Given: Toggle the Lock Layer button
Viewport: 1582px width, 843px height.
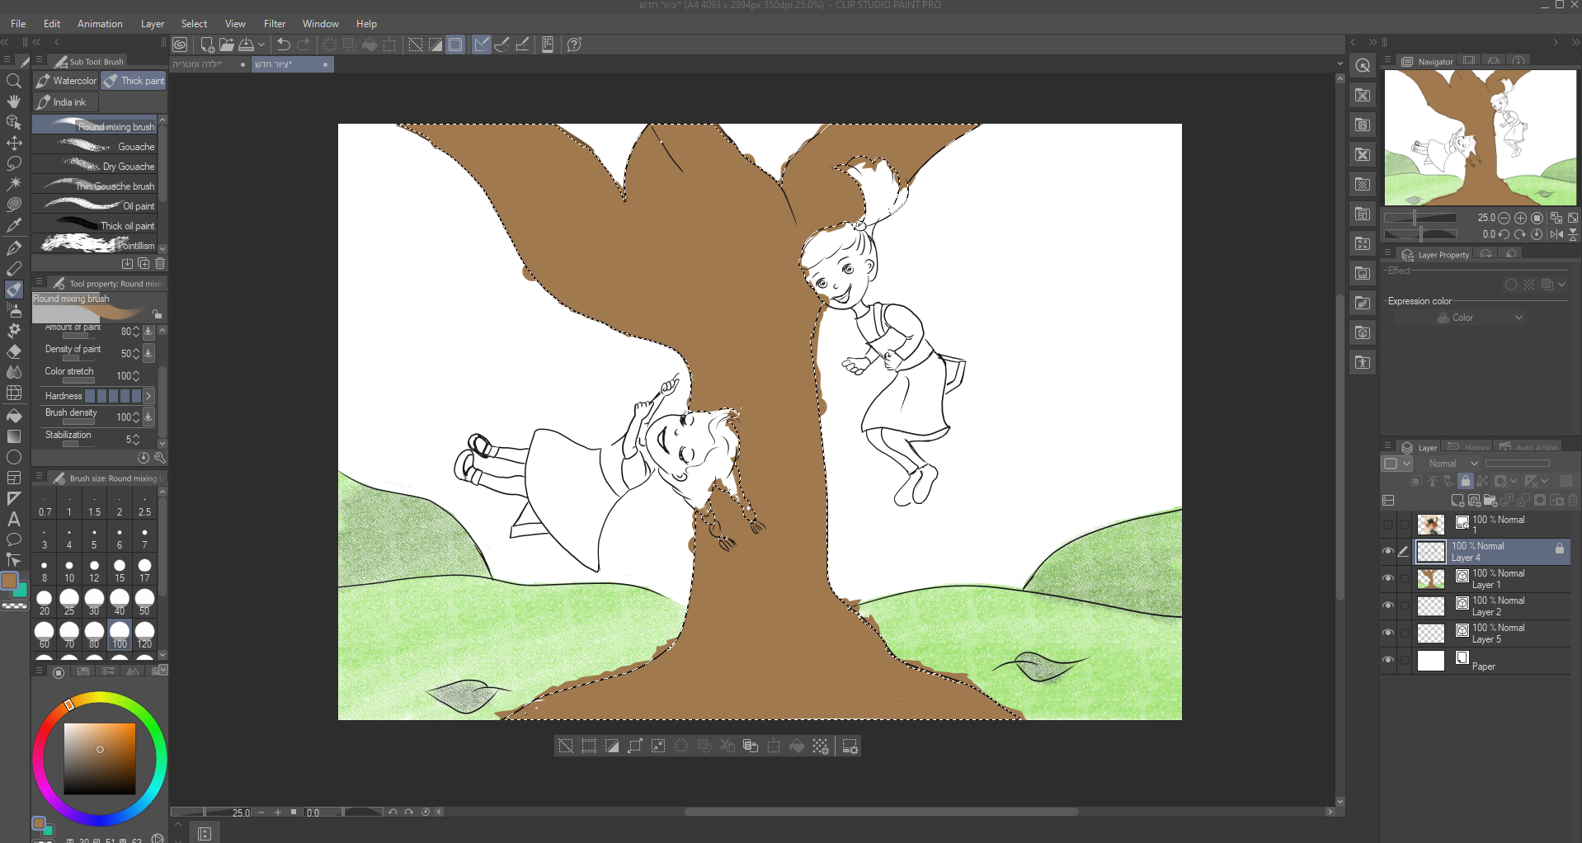Looking at the screenshot, I should coord(1465,481).
